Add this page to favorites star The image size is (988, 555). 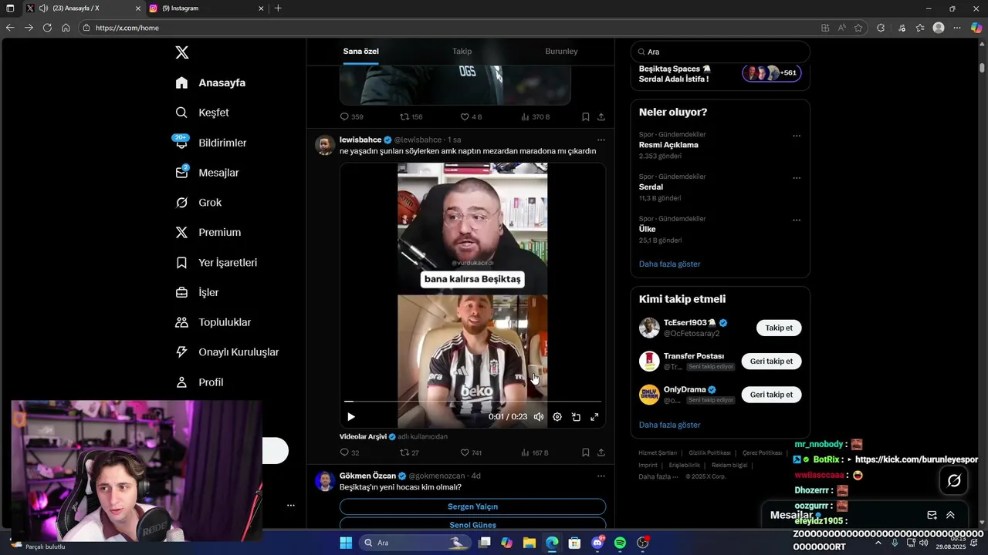tap(858, 28)
